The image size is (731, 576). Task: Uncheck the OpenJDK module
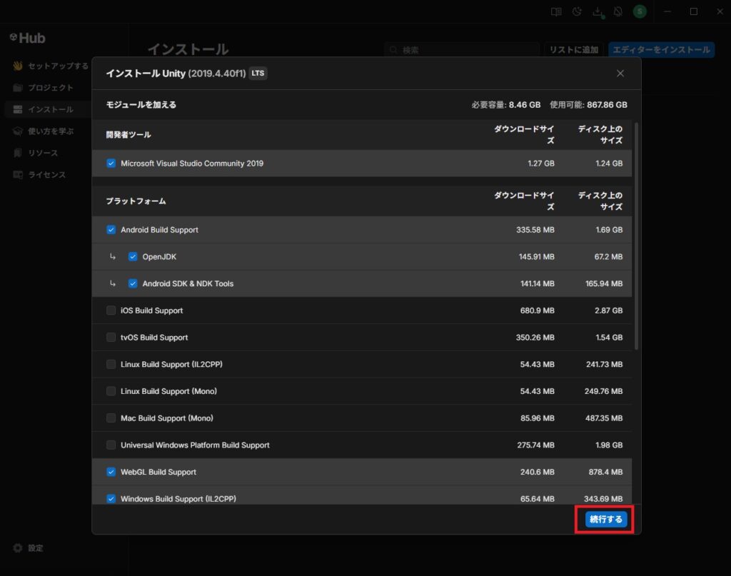pyautogui.click(x=133, y=257)
